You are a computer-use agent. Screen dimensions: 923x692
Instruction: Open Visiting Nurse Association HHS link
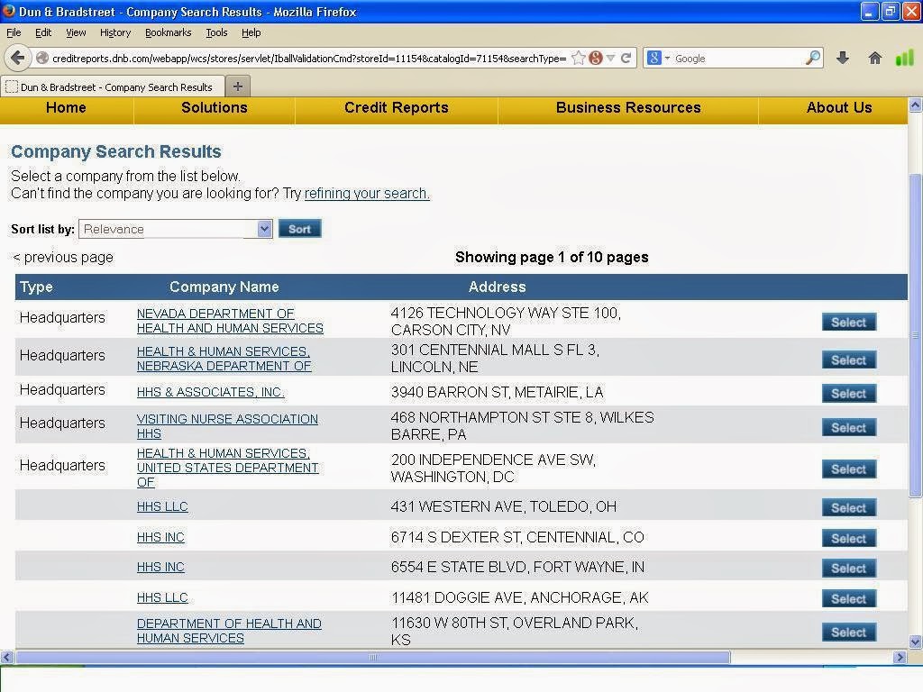(x=227, y=426)
